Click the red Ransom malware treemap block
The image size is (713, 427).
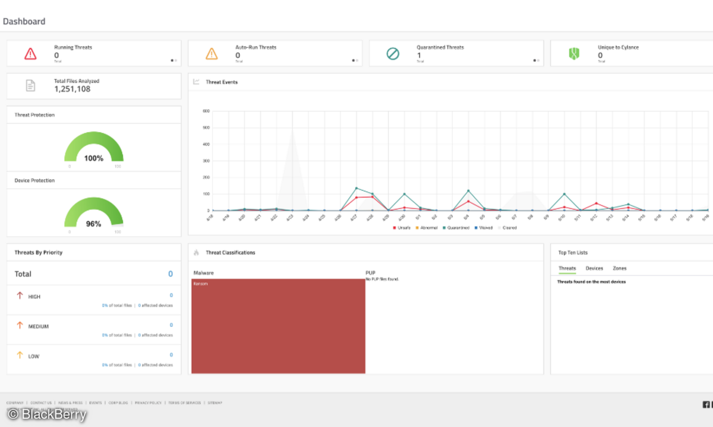coord(278,326)
